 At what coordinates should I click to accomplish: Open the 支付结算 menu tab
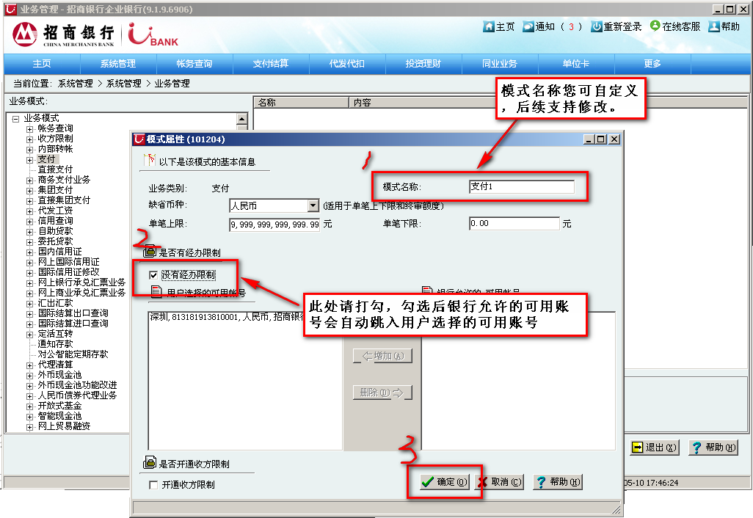(271, 64)
